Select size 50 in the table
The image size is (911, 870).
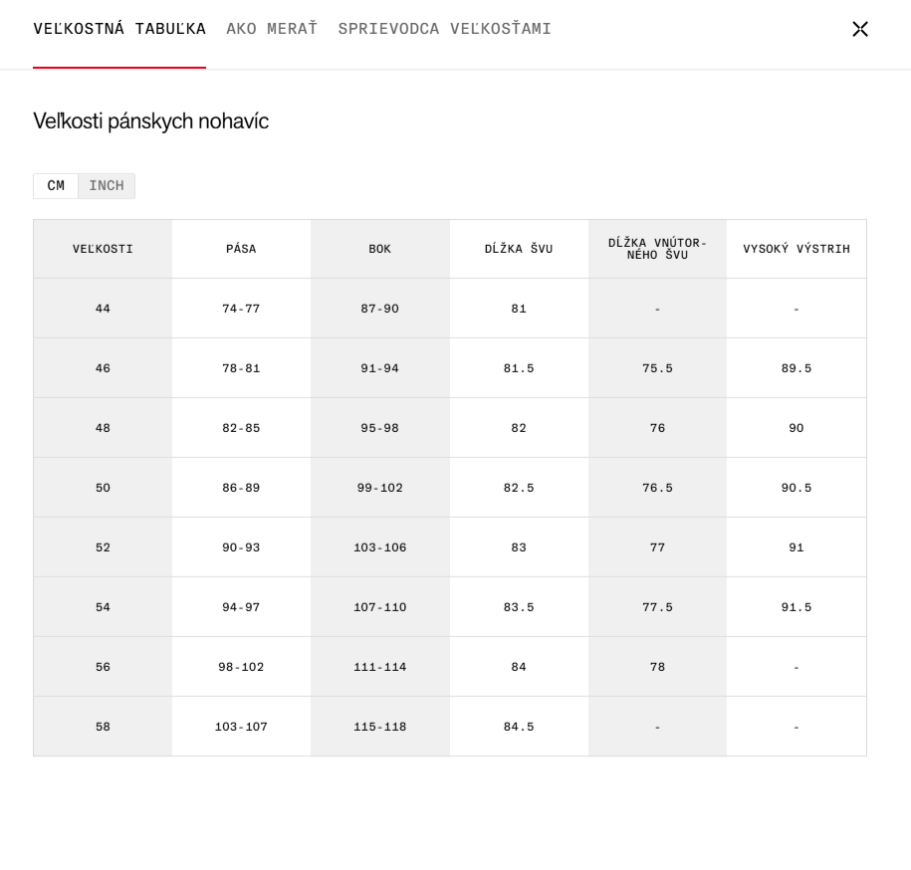(x=103, y=488)
